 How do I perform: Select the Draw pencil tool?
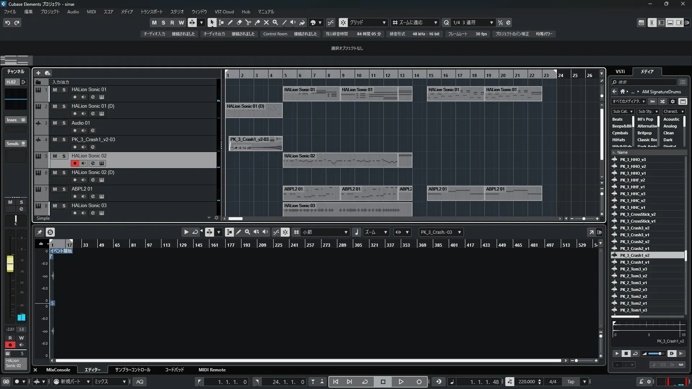[x=230, y=22]
